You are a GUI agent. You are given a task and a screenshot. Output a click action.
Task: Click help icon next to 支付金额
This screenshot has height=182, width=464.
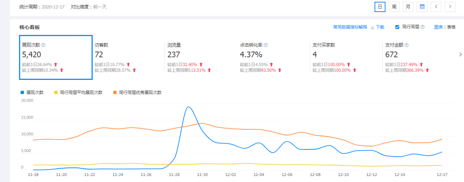click(x=406, y=45)
